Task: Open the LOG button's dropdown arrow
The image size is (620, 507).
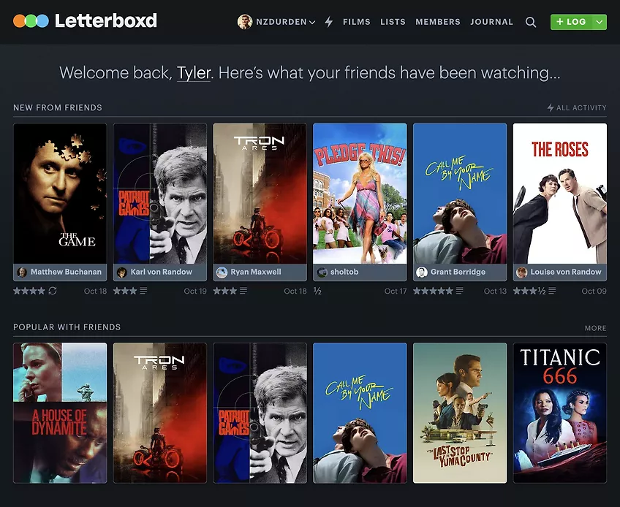Action: (600, 22)
